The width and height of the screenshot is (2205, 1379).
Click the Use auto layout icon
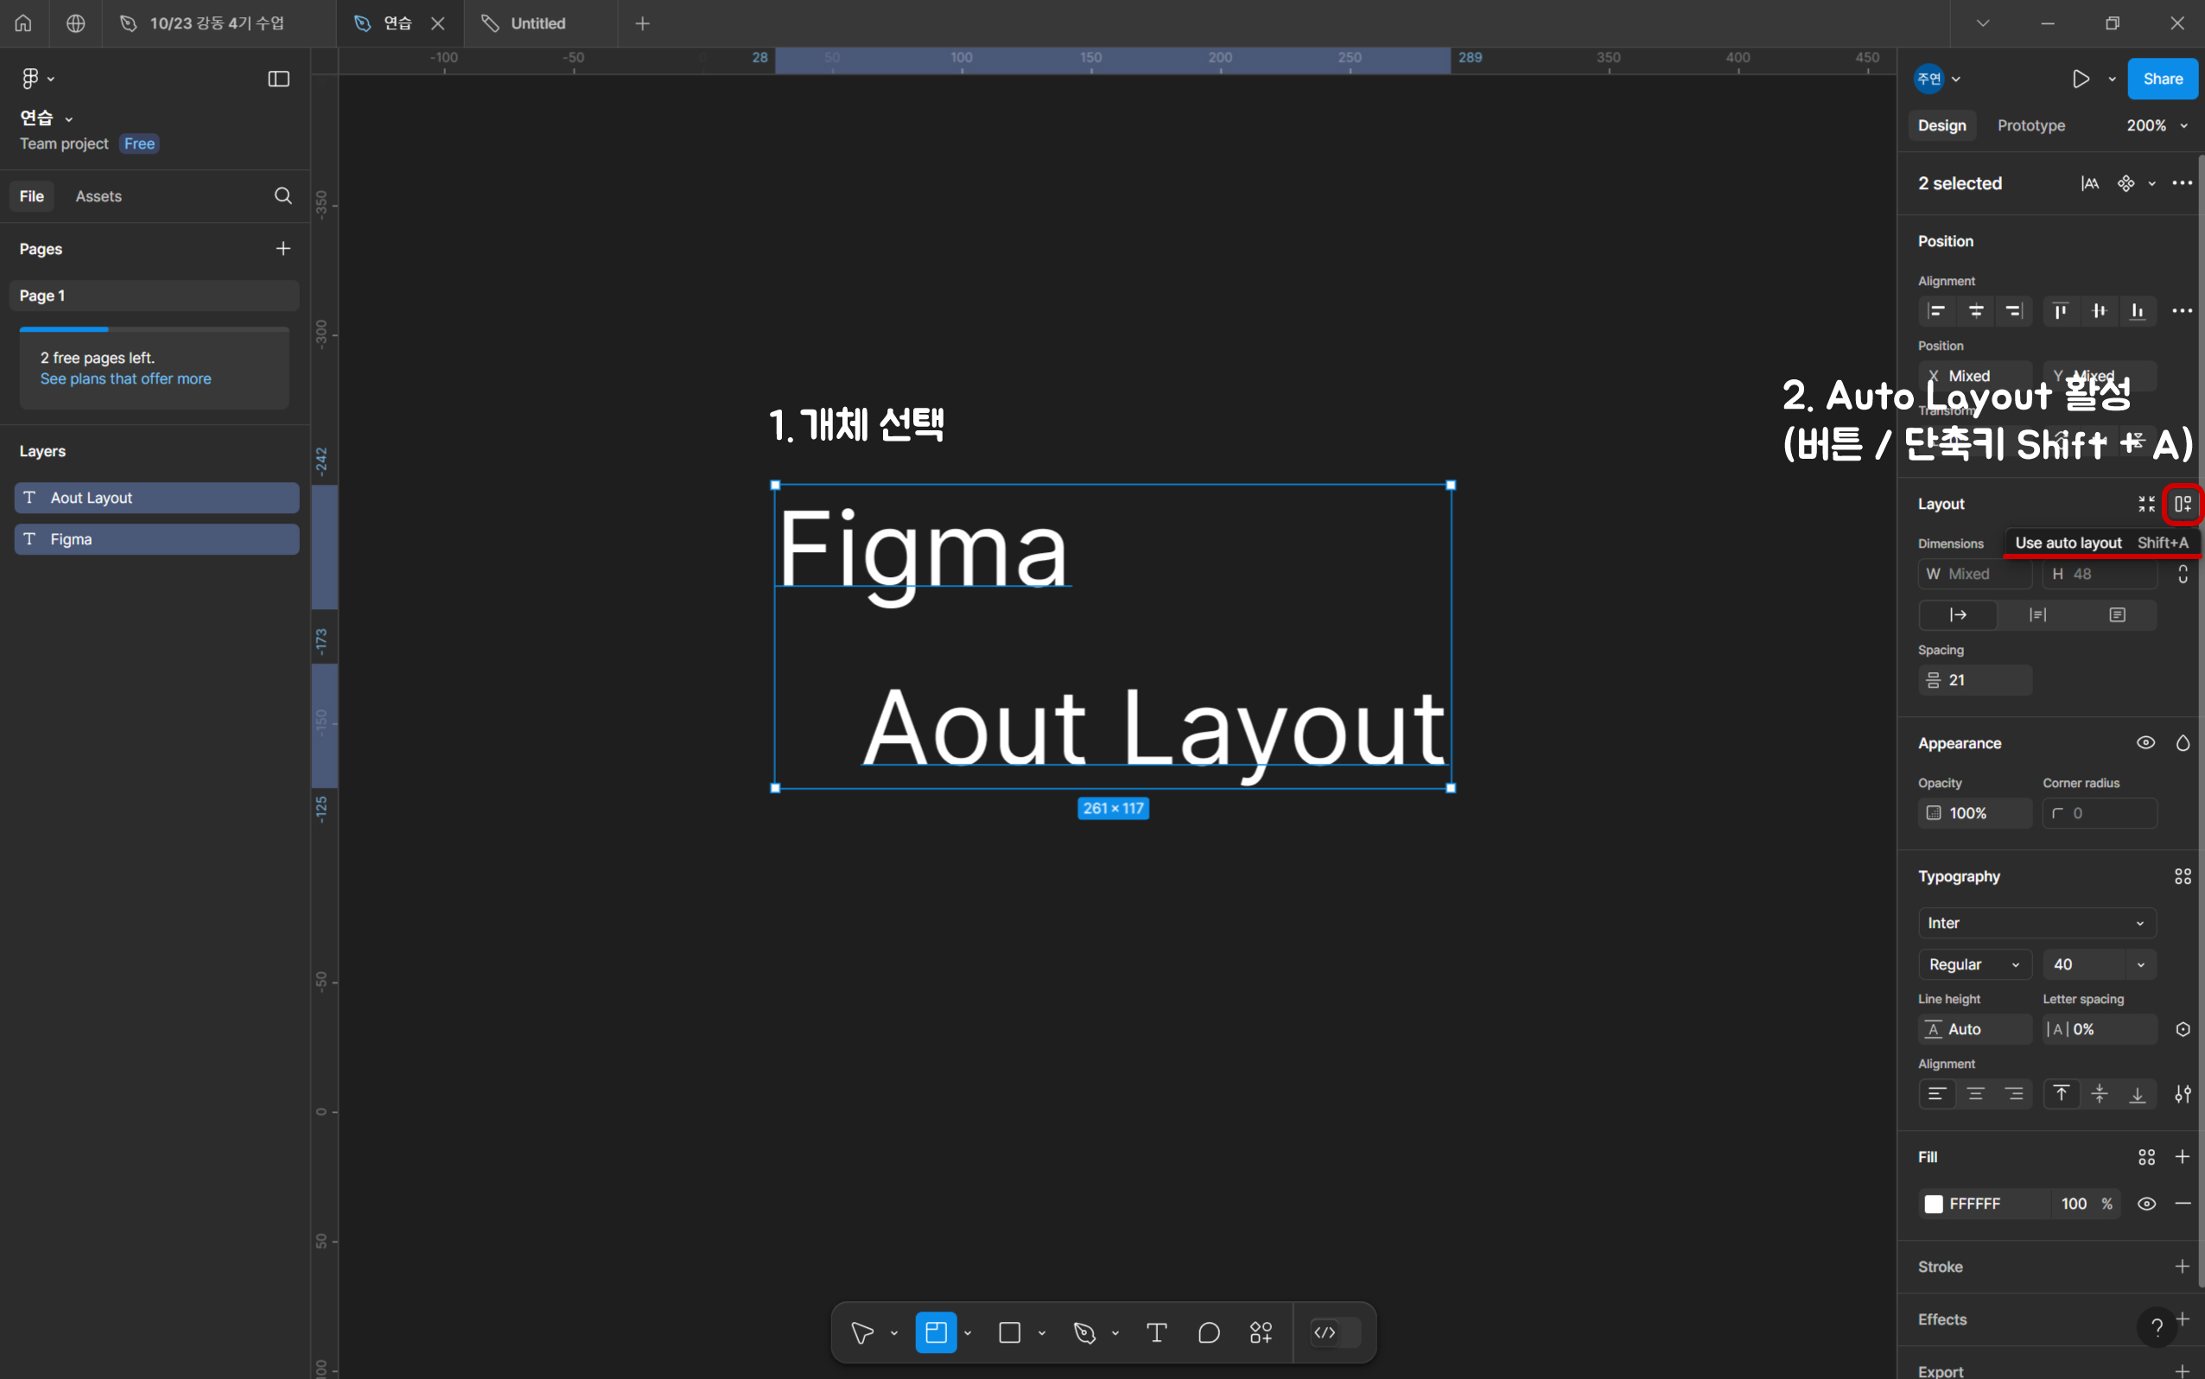(2183, 504)
